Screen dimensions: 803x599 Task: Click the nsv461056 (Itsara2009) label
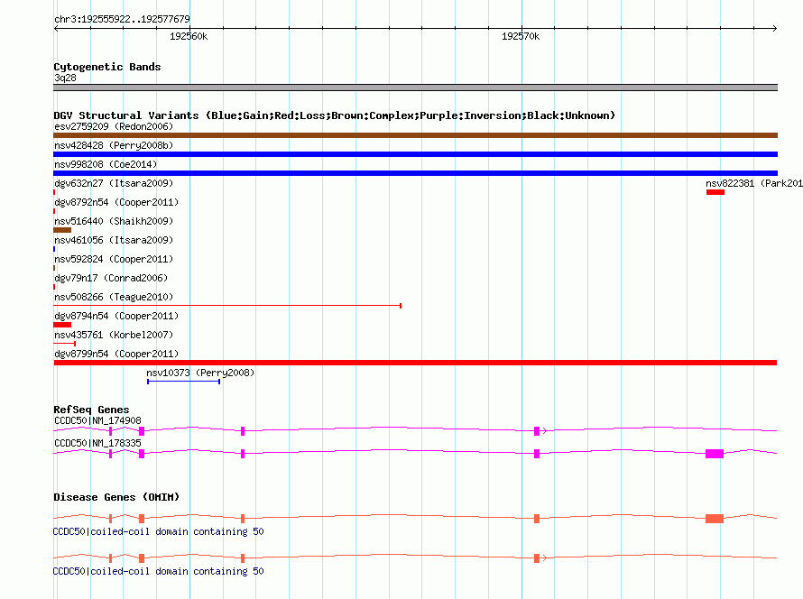coord(114,240)
